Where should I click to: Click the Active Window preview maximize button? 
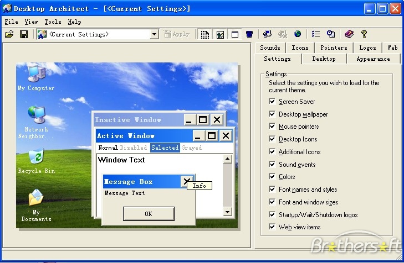click(212, 135)
